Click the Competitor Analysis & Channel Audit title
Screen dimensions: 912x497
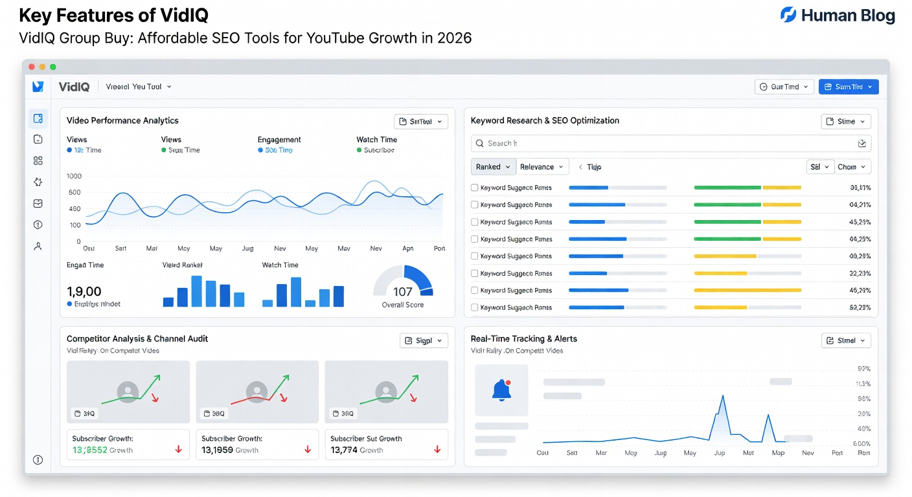pyautogui.click(x=137, y=338)
